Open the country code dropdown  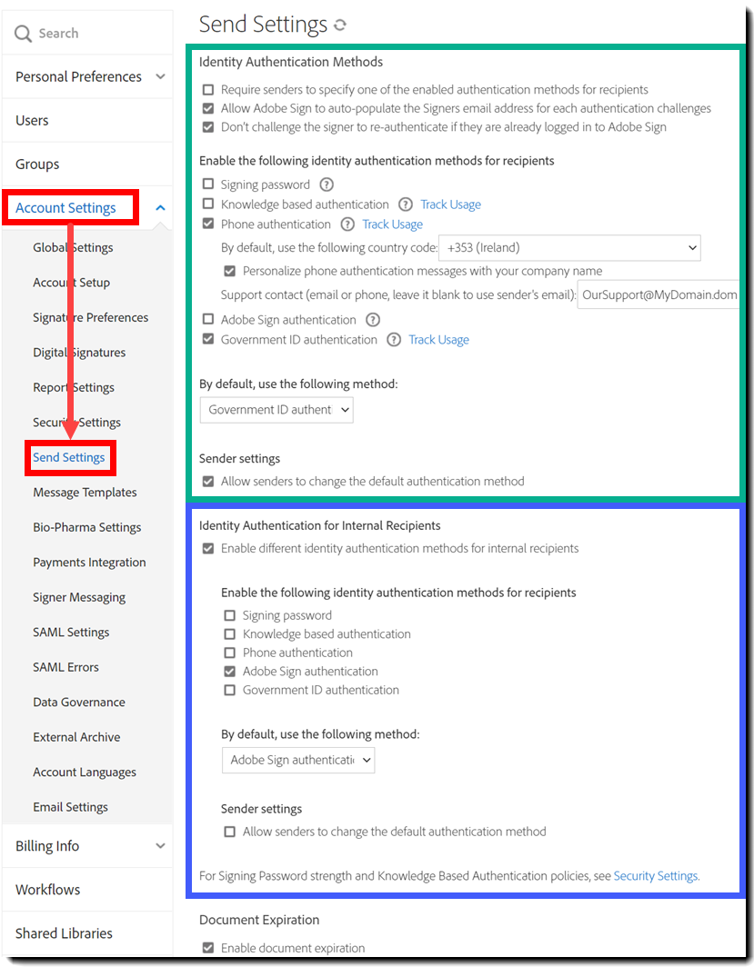pos(569,247)
